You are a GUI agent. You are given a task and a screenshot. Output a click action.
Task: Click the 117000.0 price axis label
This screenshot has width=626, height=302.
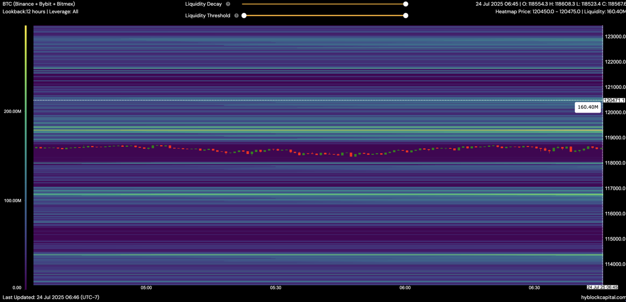pos(615,188)
